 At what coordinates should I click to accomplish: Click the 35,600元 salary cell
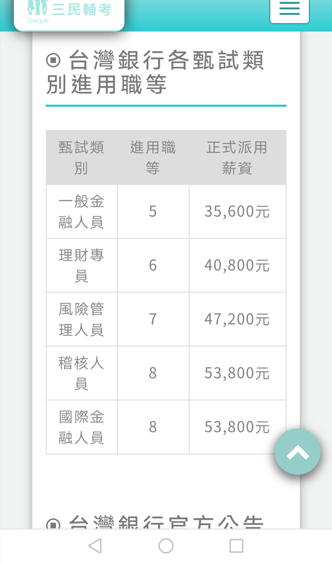[x=237, y=212]
